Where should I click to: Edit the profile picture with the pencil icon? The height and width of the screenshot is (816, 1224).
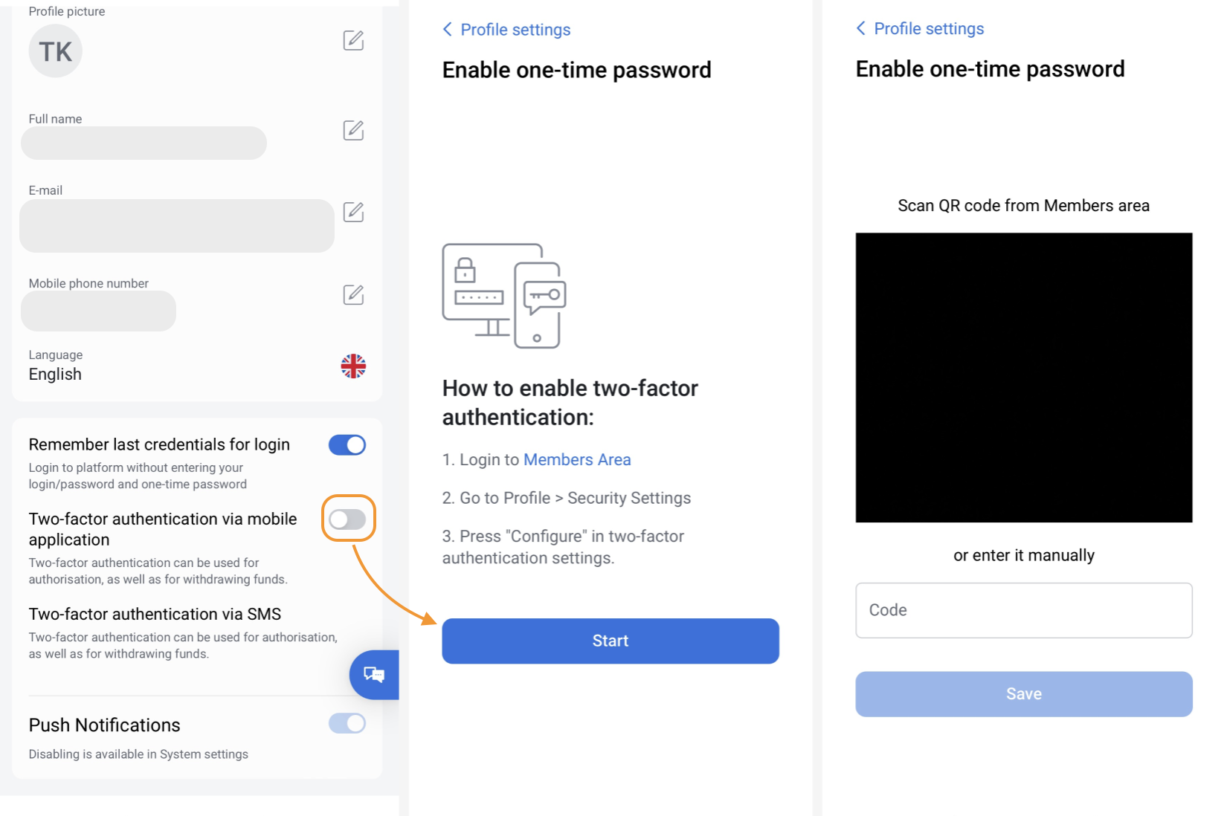pos(353,40)
